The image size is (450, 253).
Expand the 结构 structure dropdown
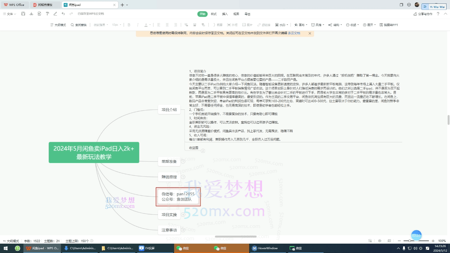pyautogui.click(x=336, y=25)
